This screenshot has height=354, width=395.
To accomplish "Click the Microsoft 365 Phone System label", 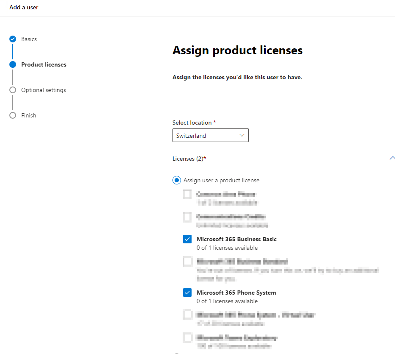I will [x=236, y=293].
